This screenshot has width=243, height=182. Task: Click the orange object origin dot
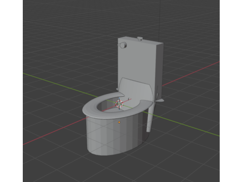click(x=119, y=122)
